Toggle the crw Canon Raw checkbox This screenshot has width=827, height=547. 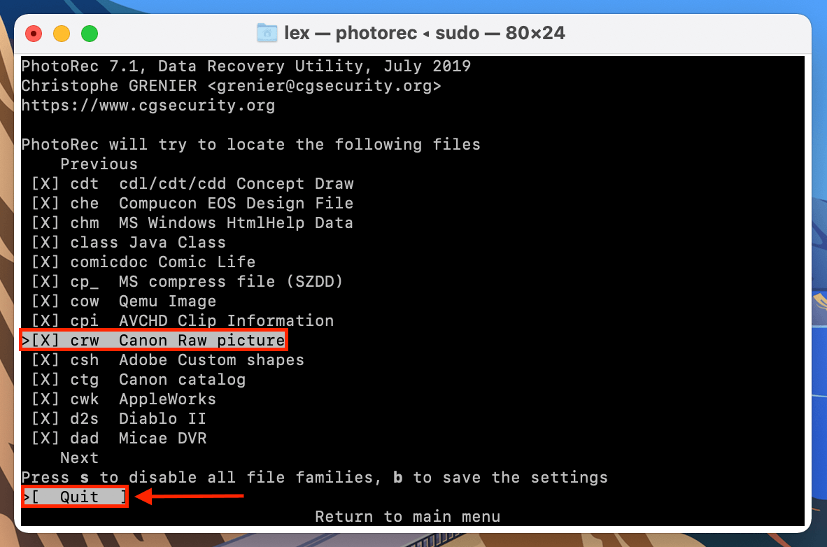pyautogui.click(x=45, y=340)
